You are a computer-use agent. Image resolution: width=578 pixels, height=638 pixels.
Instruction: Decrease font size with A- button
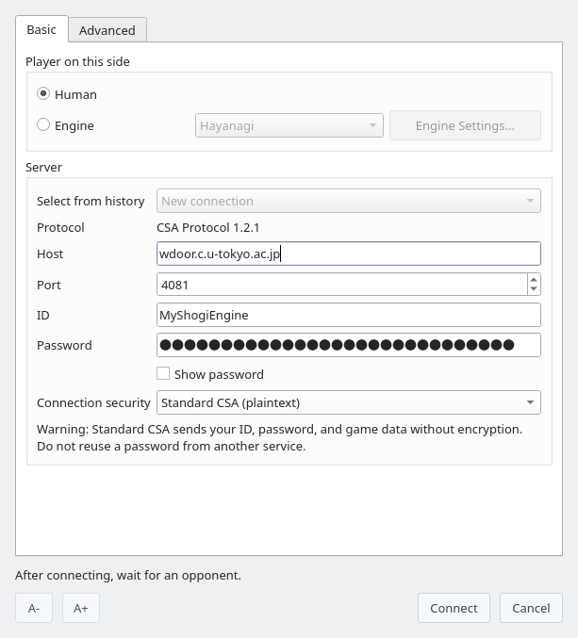tap(34, 608)
